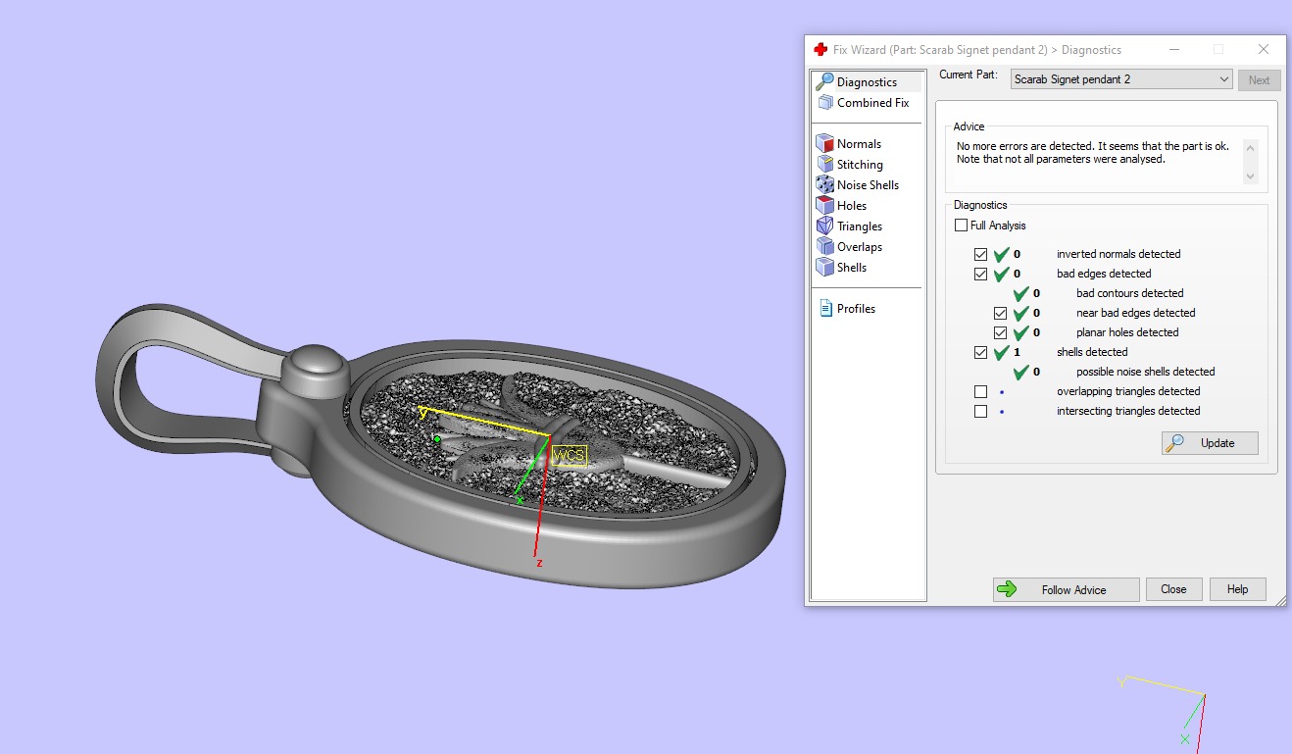Open the Noise Shells page

pyautogui.click(x=868, y=185)
